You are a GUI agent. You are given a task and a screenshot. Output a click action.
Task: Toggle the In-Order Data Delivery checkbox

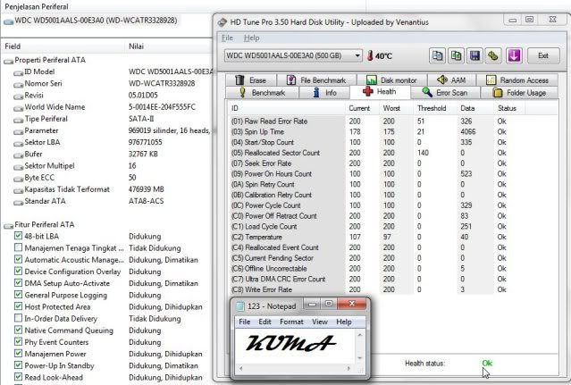click(x=18, y=318)
